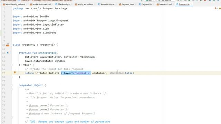Open the yellow light bulb quick-fix on line 17

point(15,73)
